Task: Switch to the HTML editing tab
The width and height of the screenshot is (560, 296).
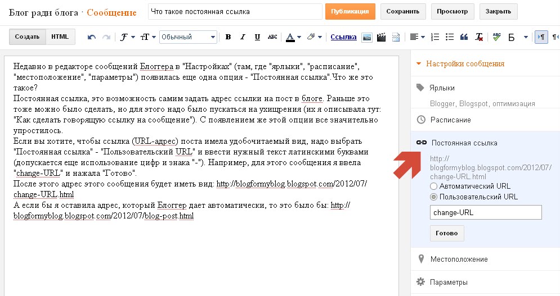Action: pos(60,37)
